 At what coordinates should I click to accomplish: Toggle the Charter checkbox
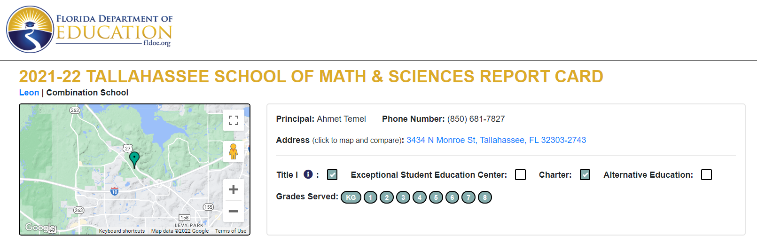click(585, 175)
